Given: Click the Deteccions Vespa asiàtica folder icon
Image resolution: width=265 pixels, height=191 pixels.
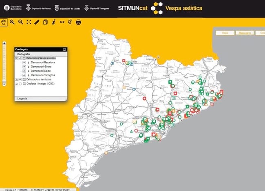Looking at the screenshot, I should coord(24,58).
